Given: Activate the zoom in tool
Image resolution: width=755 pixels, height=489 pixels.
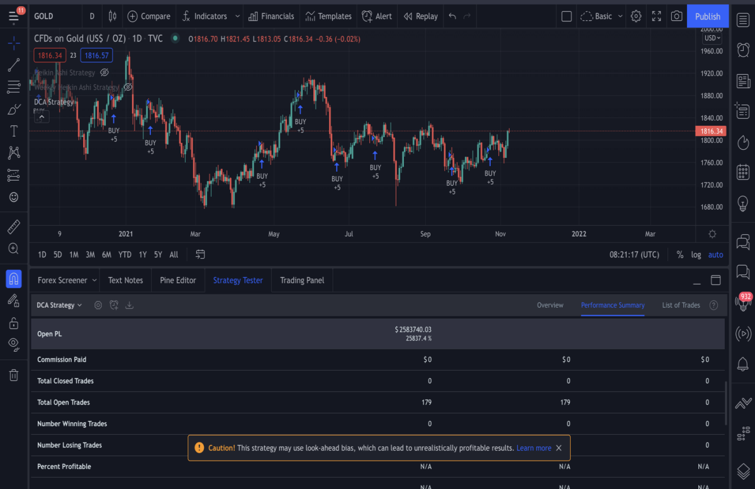Looking at the screenshot, I should pyautogui.click(x=14, y=249).
